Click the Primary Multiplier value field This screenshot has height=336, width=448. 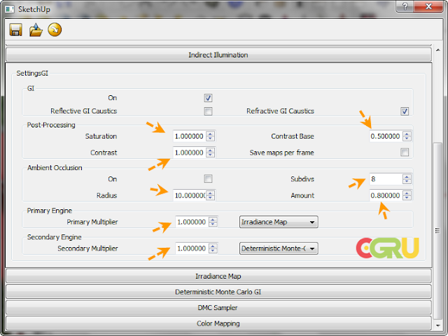(191, 222)
